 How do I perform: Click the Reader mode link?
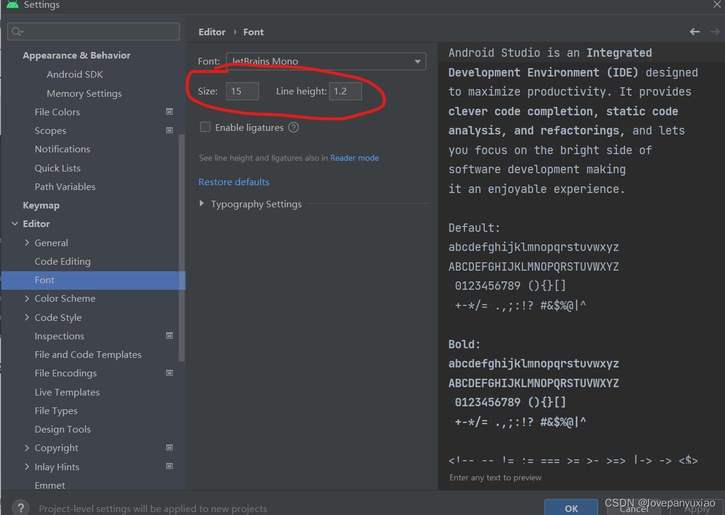coord(354,158)
